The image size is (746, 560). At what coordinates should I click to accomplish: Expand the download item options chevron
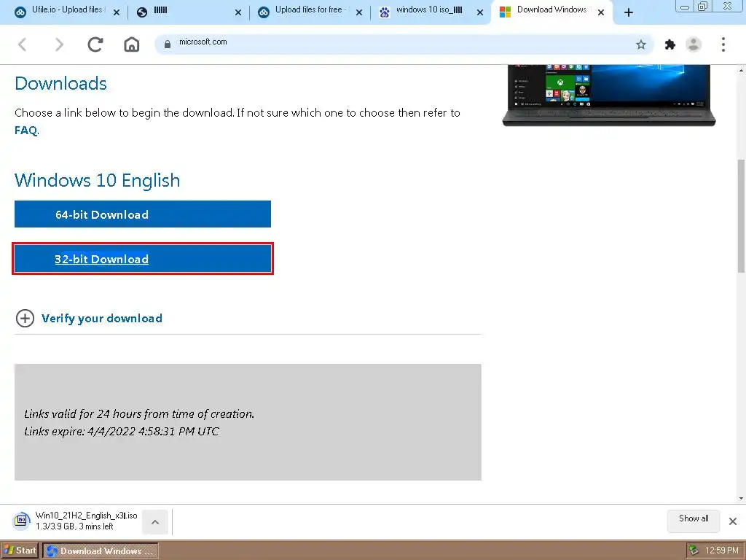coord(155,522)
